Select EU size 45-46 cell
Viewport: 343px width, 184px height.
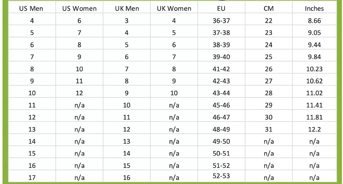point(221,105)
